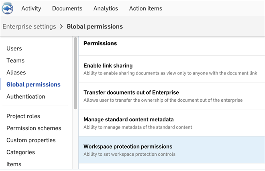This screenshot has height=171, width=265.
Task: Open Authentication settings in the sidebar
Action: pos(26,97)
